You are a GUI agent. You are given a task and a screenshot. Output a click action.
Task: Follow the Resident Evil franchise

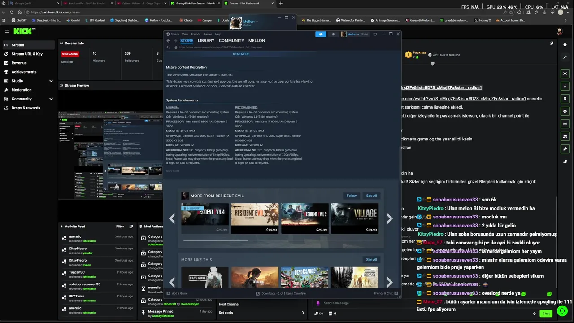click(352, 196)
